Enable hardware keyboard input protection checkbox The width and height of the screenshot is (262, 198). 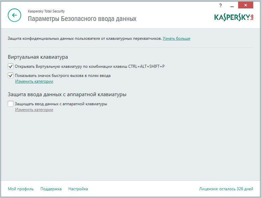(x=10, y=104)
